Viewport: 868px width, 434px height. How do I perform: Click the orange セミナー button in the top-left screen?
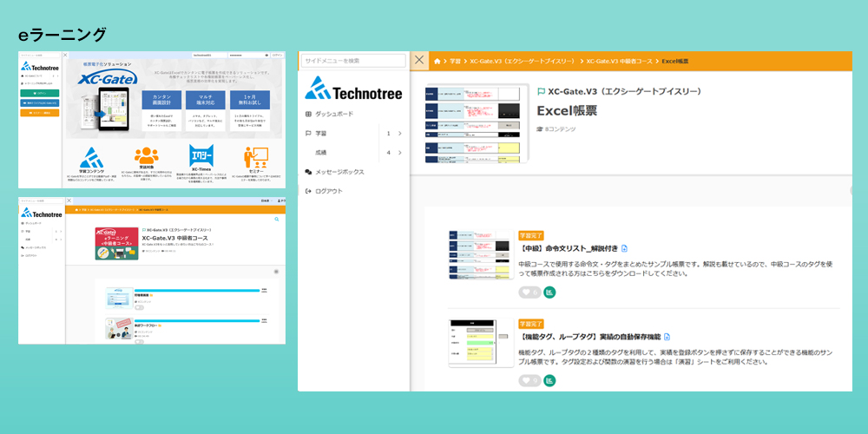click(x=39, y=113)
